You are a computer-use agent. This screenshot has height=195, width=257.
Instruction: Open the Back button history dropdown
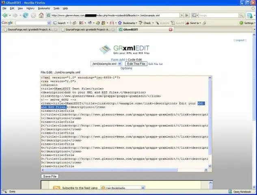(x=10, y=15)
